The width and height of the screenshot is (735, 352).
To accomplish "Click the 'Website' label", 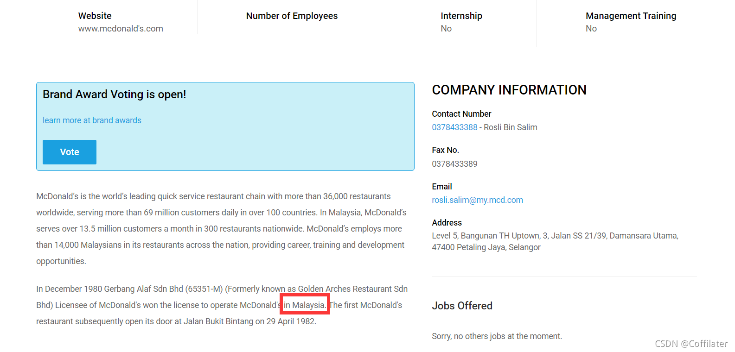I will pos(95,16).
